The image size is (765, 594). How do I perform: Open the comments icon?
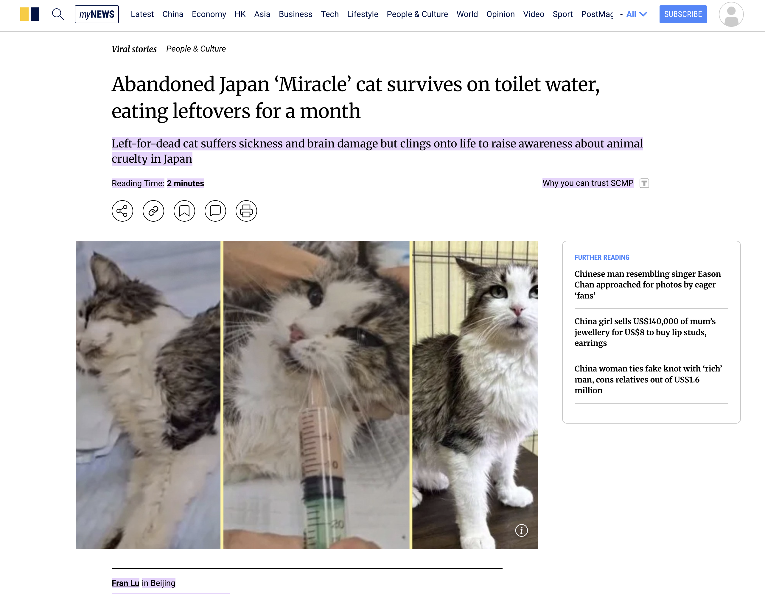pyautogui.click(x=215, y=211)
